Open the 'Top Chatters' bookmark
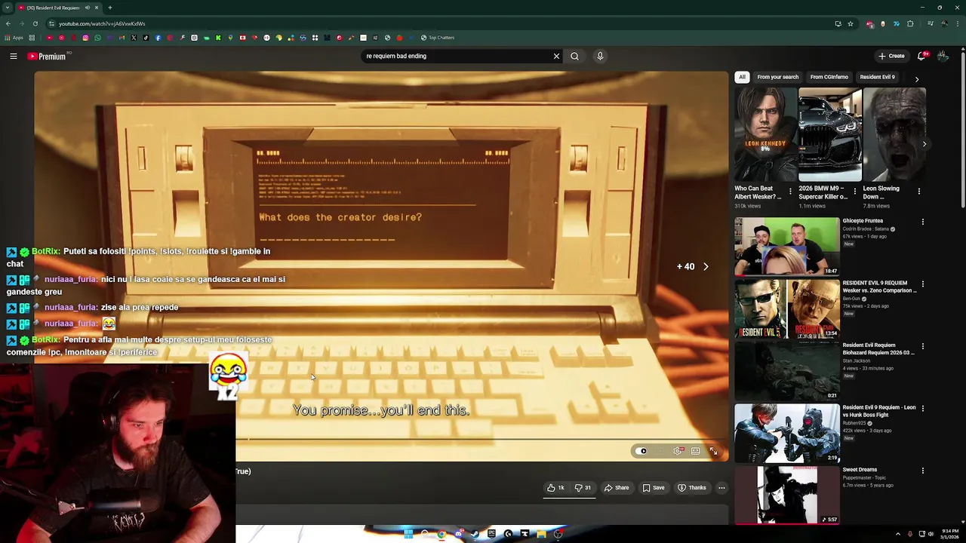The height and width of the screenshot is (543, 966). pyautogui.click(x=438, y=38)
